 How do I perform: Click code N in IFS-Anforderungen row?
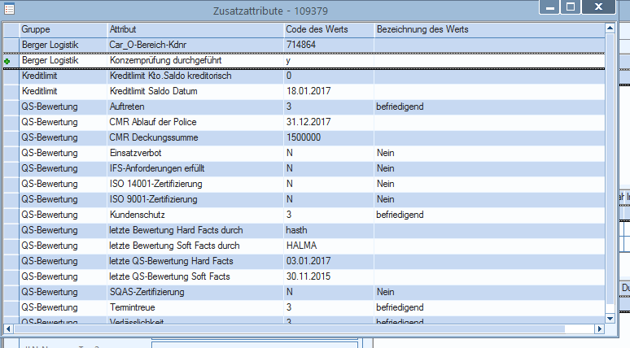click(289, 168)
